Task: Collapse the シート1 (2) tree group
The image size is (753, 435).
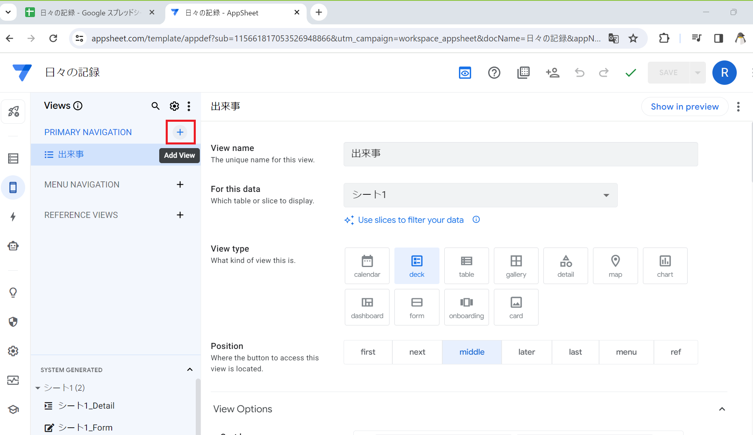Action: (38, 388)
